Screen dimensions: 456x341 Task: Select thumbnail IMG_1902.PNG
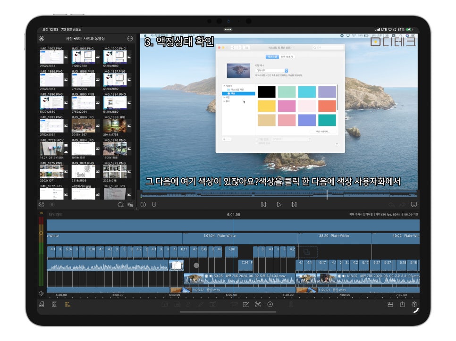52,57
